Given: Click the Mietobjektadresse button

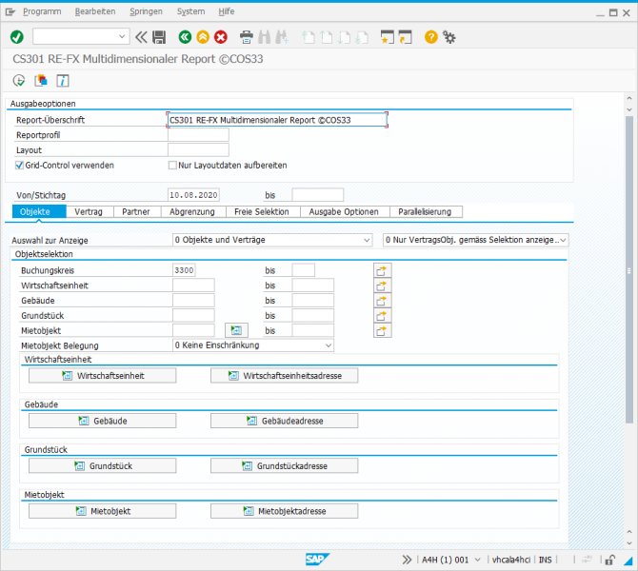Looking at the screenshot, I should [x=285, y=511].
